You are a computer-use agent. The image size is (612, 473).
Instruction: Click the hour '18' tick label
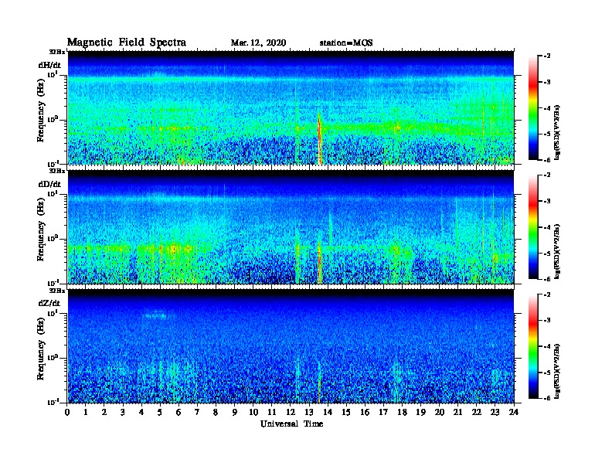402,413
